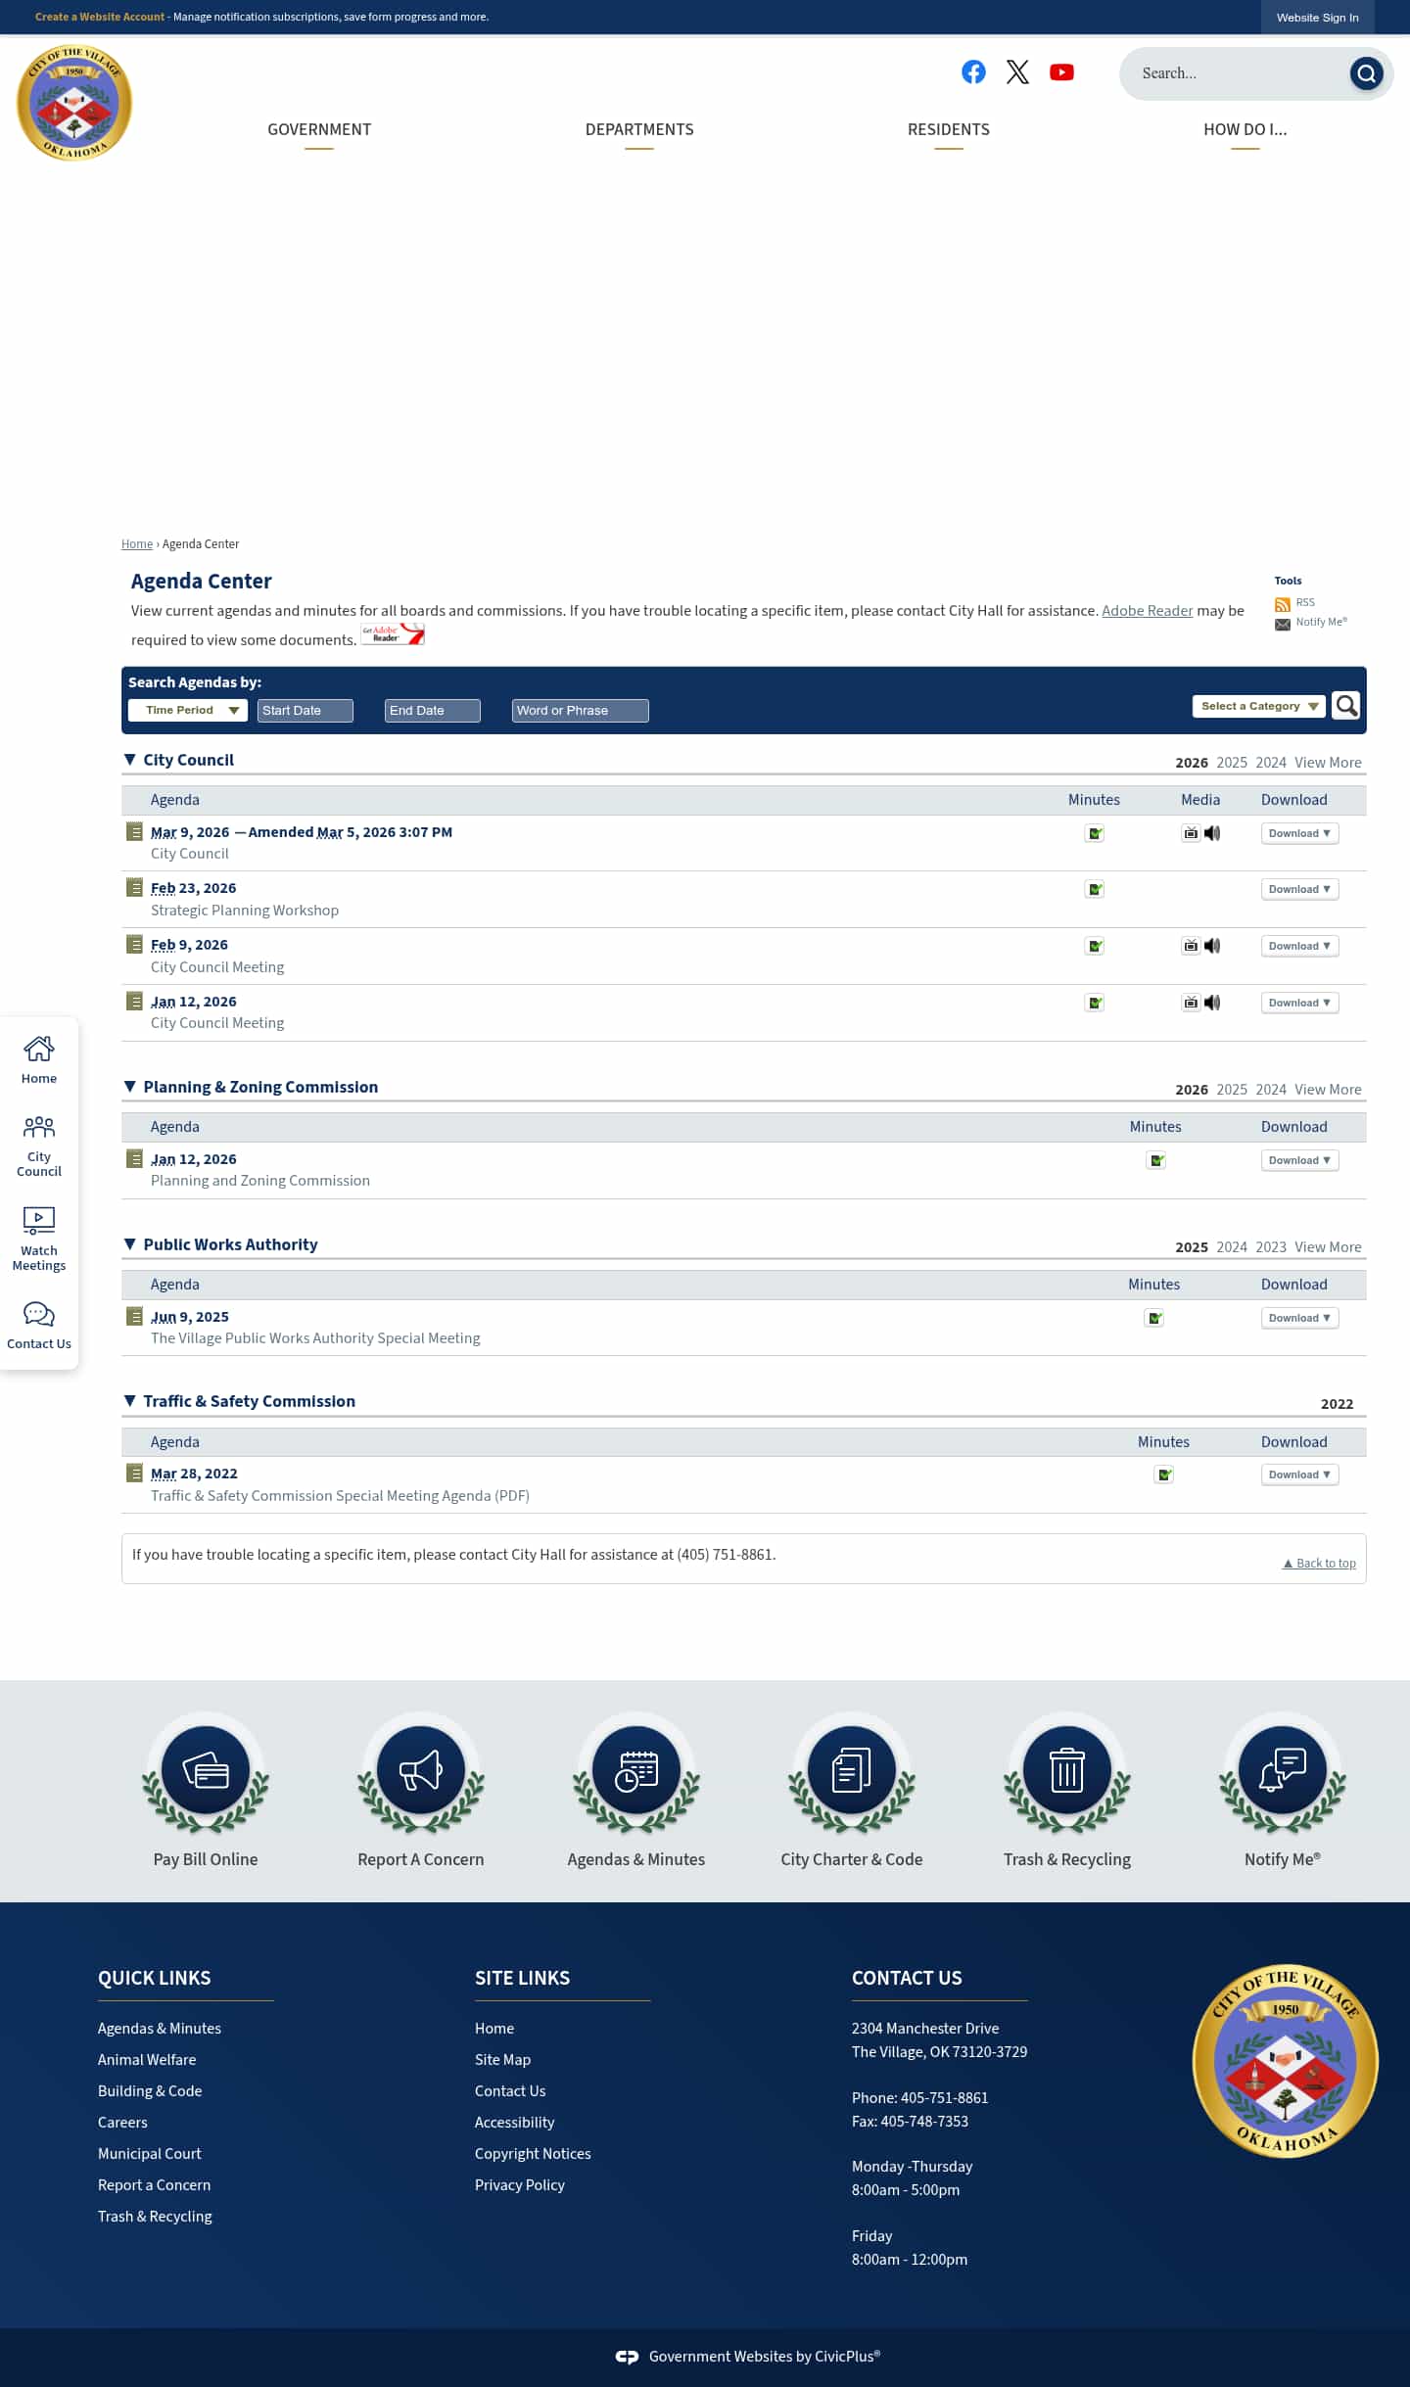Open the X (Twitter) icon link
Screen dimensions: 1410x2387
(1017, 71)
